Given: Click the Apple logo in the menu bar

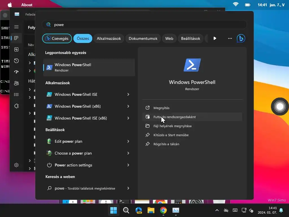Looking at the screenshot, I should coord(10,5).
